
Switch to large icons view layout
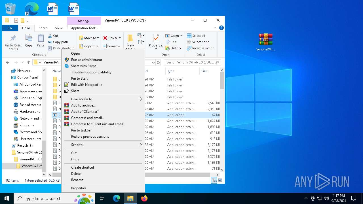click(x=220, y=180)
